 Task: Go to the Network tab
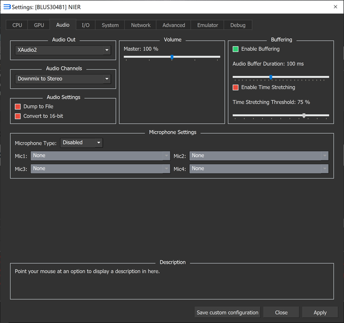pos(141,25)
